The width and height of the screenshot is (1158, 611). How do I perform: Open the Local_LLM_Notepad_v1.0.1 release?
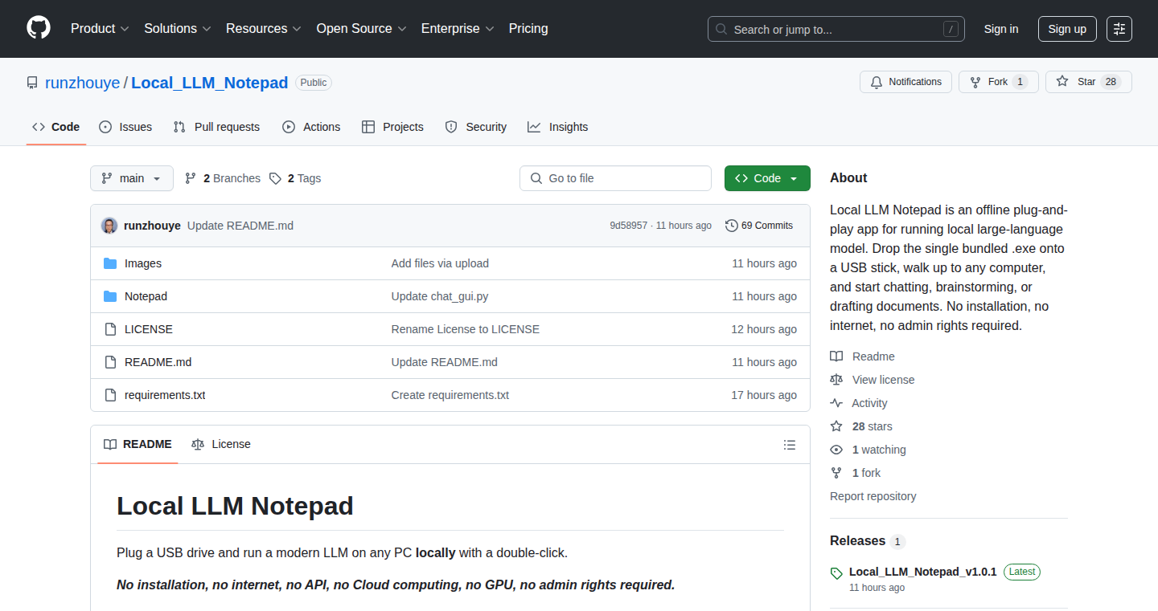tap(923, 572)
